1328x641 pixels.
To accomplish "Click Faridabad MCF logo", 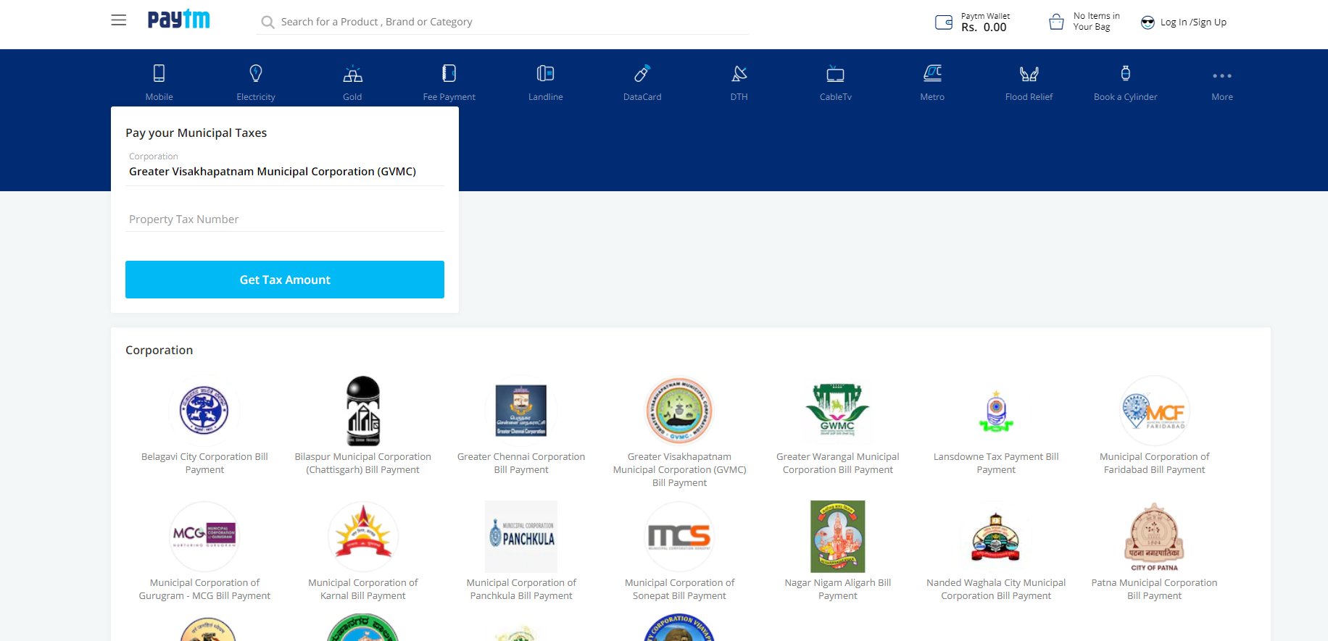I will (1154, 410).
